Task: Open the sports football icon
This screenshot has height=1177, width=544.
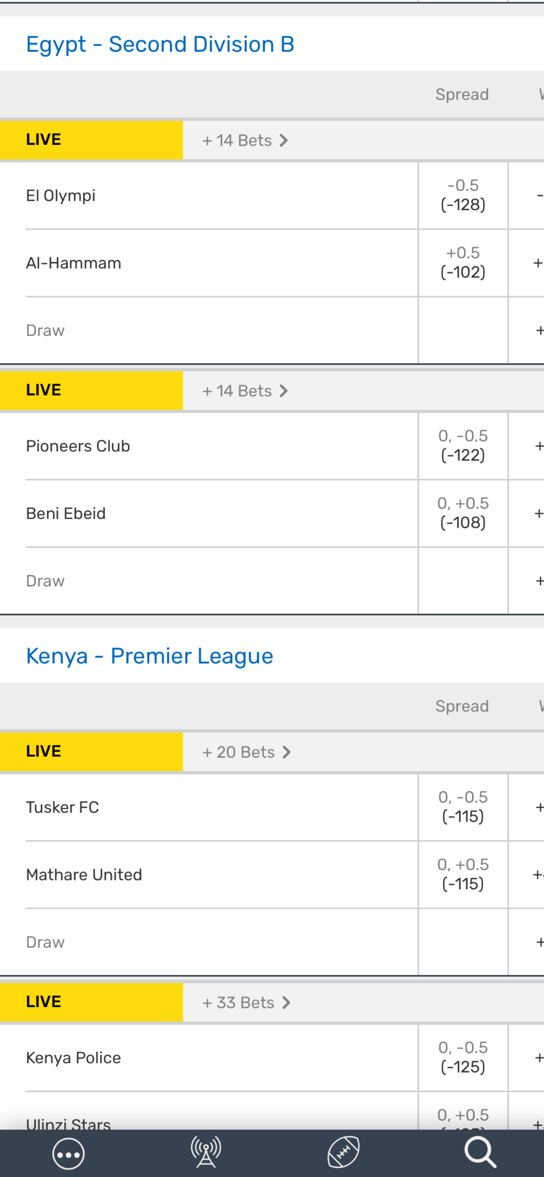Action: click(344, 1152)
